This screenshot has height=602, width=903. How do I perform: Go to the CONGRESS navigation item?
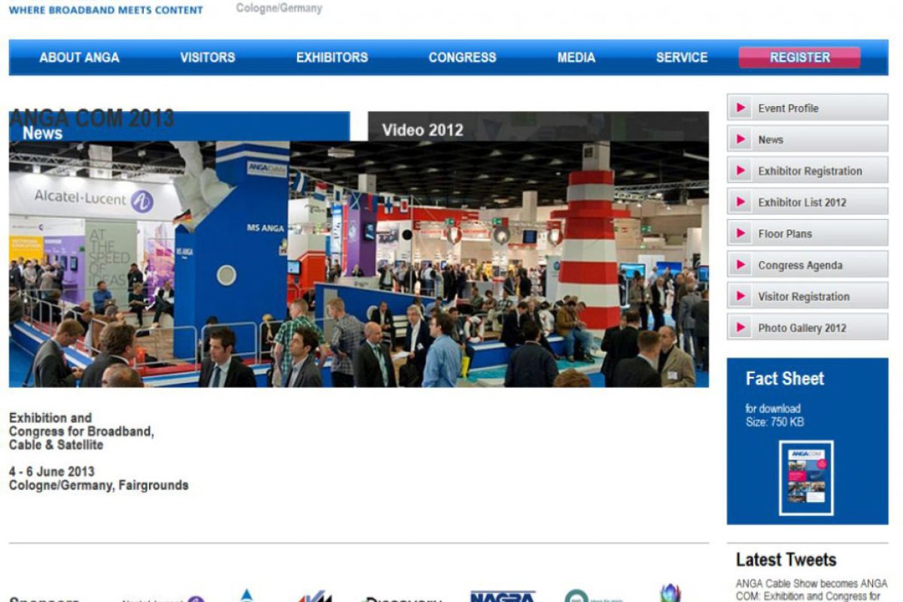pyautogui.click(x=462, y=57)
